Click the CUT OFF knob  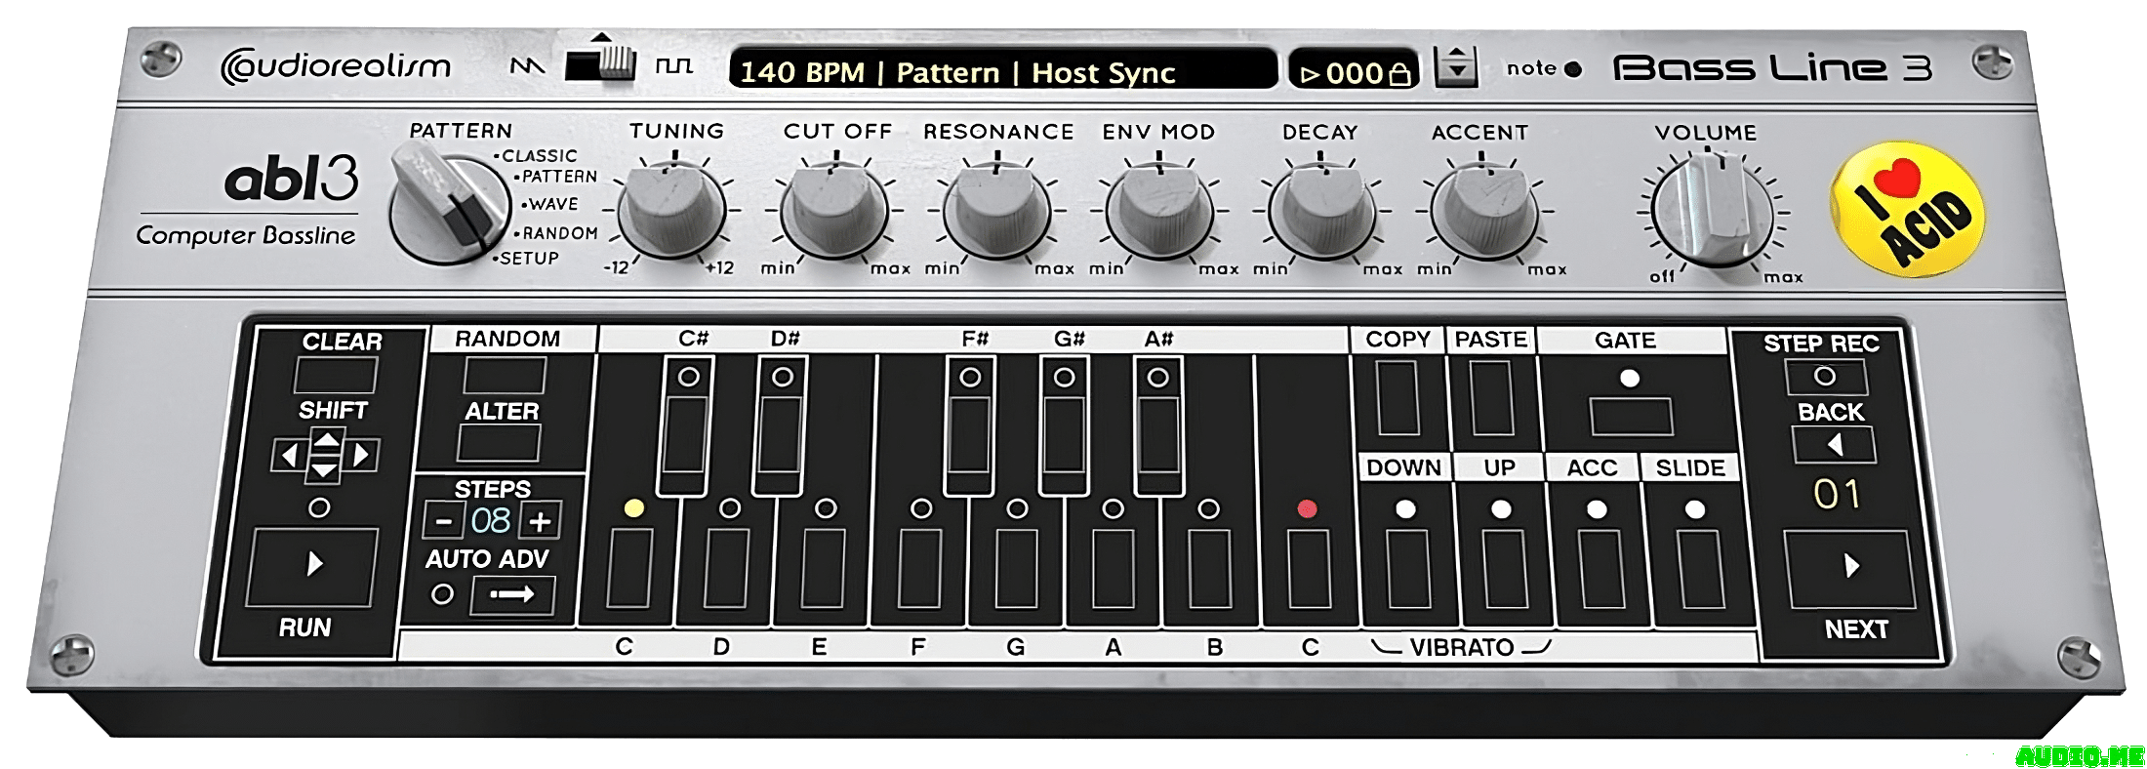pyautogui.click(x=834, y=209)
